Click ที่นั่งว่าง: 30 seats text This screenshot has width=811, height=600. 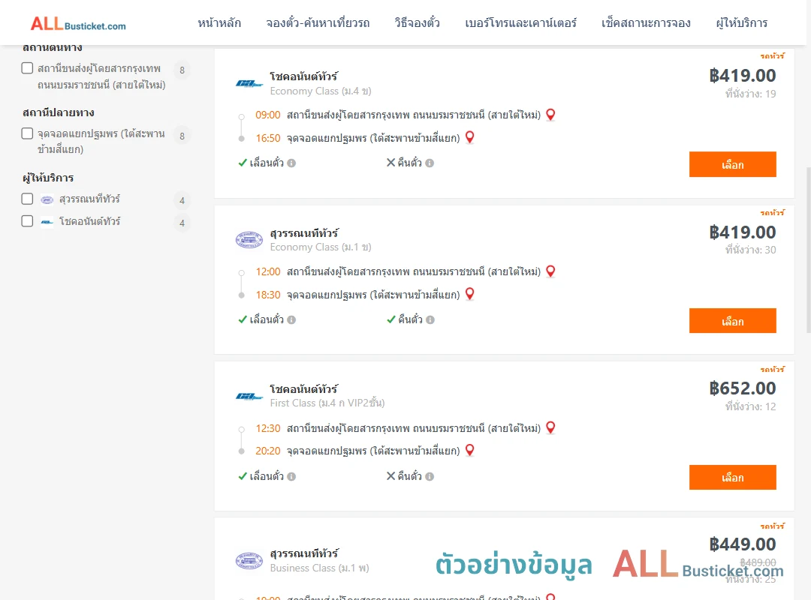pos(750,250)
